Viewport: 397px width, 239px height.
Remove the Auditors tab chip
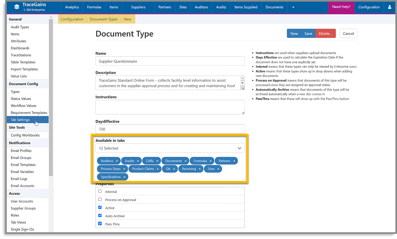click(117, 161)
